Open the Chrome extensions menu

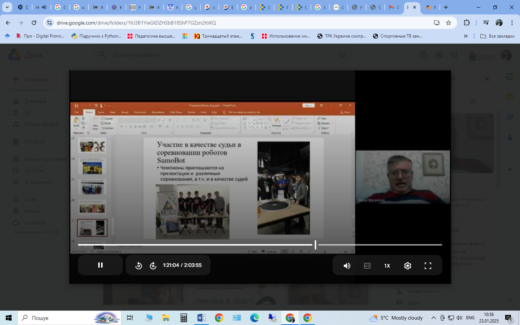tap(467, 23)
